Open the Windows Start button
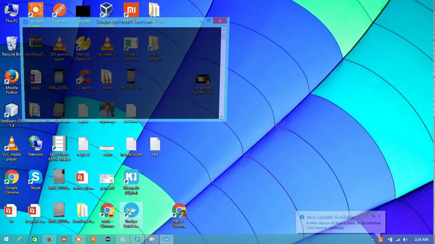Viewport: 435px width, 244px height. pyautogui.click(x=6, y=240)
